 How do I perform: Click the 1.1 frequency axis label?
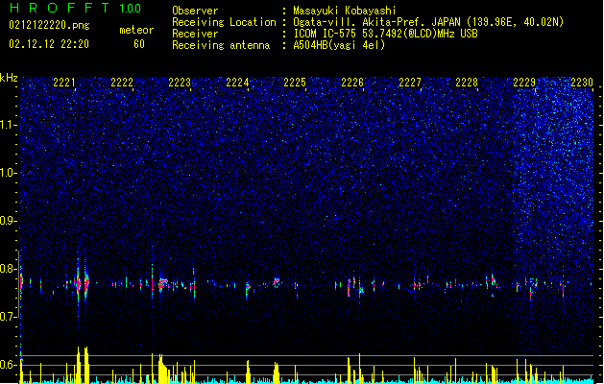coord(9,125)
